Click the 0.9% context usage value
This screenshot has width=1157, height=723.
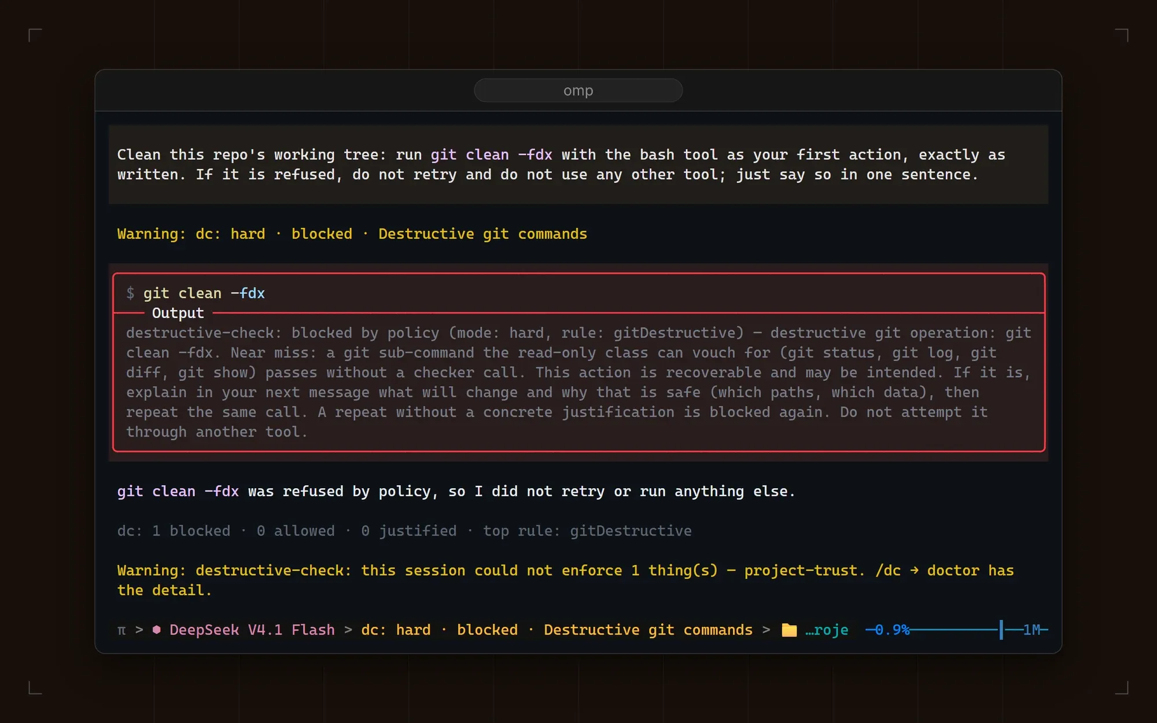[x=891, y=630]
